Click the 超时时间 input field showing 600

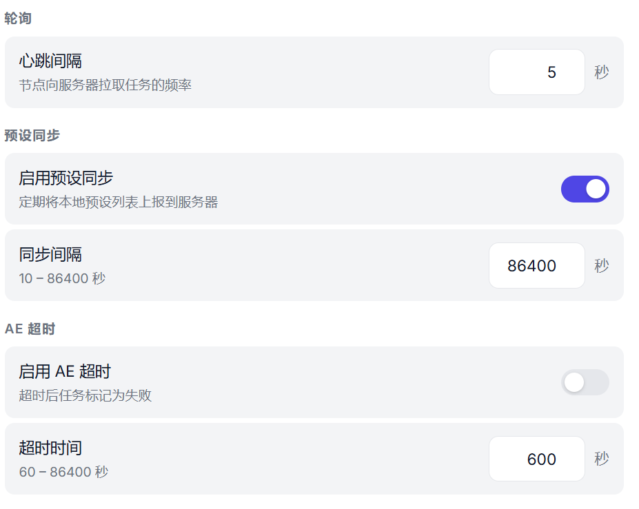[x=536, y=459]
